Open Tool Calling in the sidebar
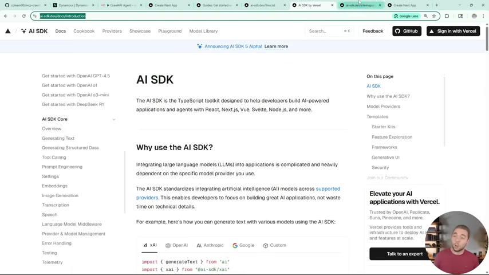 pyautogui.click(x=54, y=157)
